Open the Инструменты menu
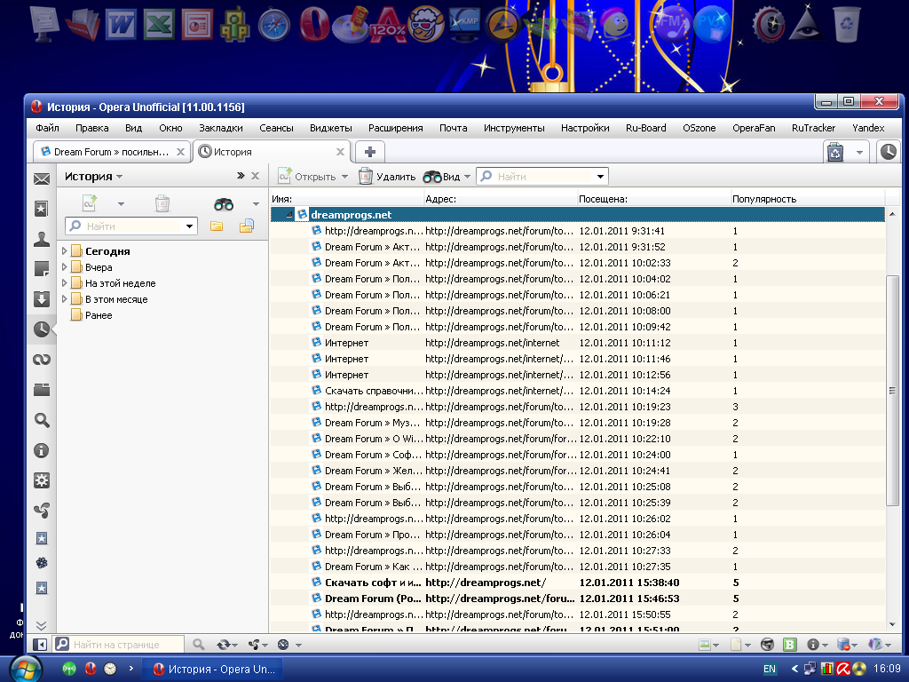 click(x=514, y=128)
